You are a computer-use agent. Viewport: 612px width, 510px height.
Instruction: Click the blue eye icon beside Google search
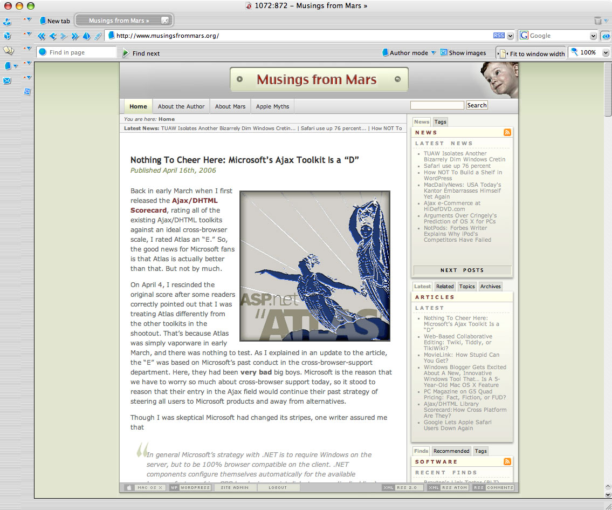[606, 36]
